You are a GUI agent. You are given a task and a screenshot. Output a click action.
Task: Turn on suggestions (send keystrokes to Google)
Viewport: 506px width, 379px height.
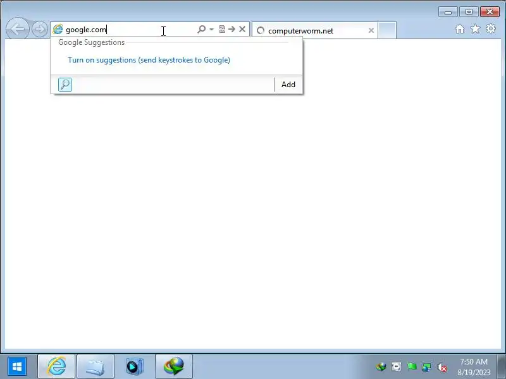(x=149, y=60)
